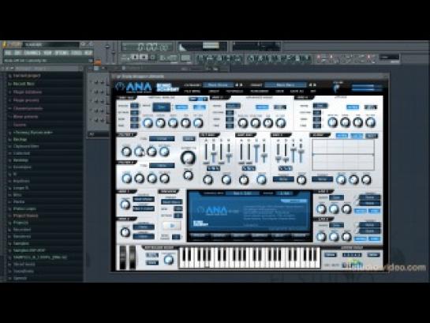Toggle the first lit blue button in OSC 1
The width and height of the screenshot is (430, 323).
click(x=181, y=107)
